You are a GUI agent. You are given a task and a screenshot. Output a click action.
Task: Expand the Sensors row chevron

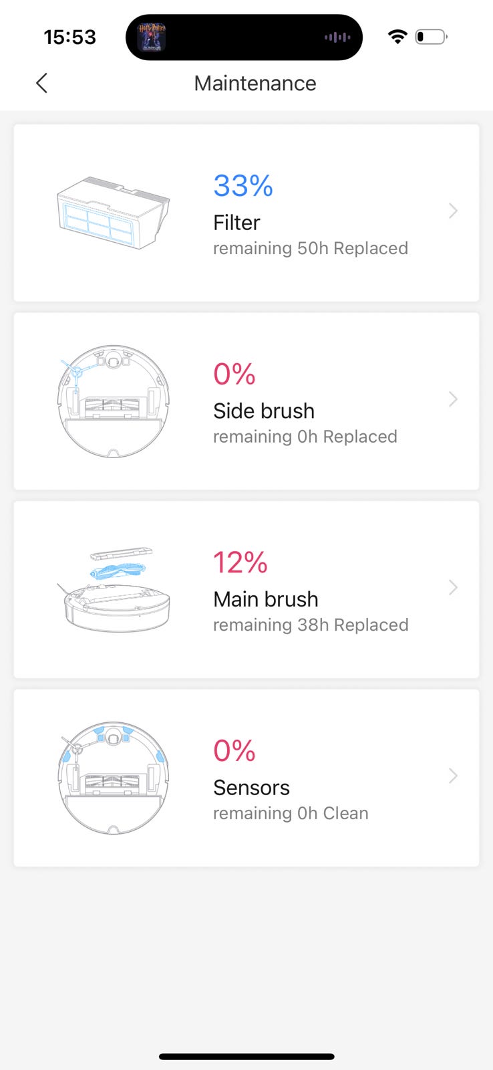453,776
